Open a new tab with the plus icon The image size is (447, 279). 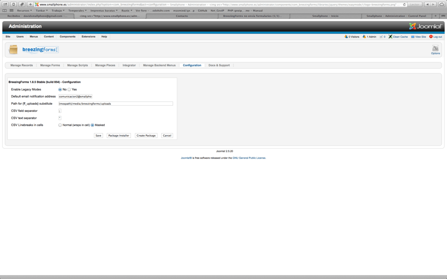point(435,16)
